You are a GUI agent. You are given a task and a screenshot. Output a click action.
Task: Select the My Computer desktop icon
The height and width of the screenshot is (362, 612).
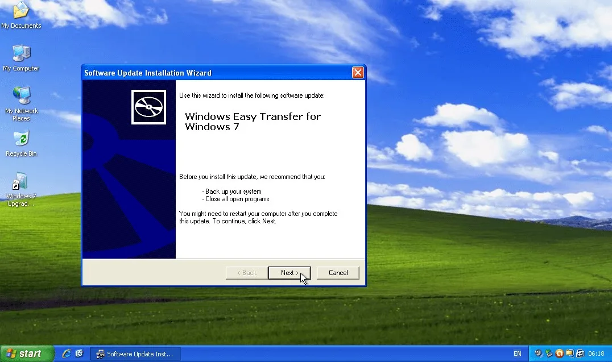click(21, 58)
